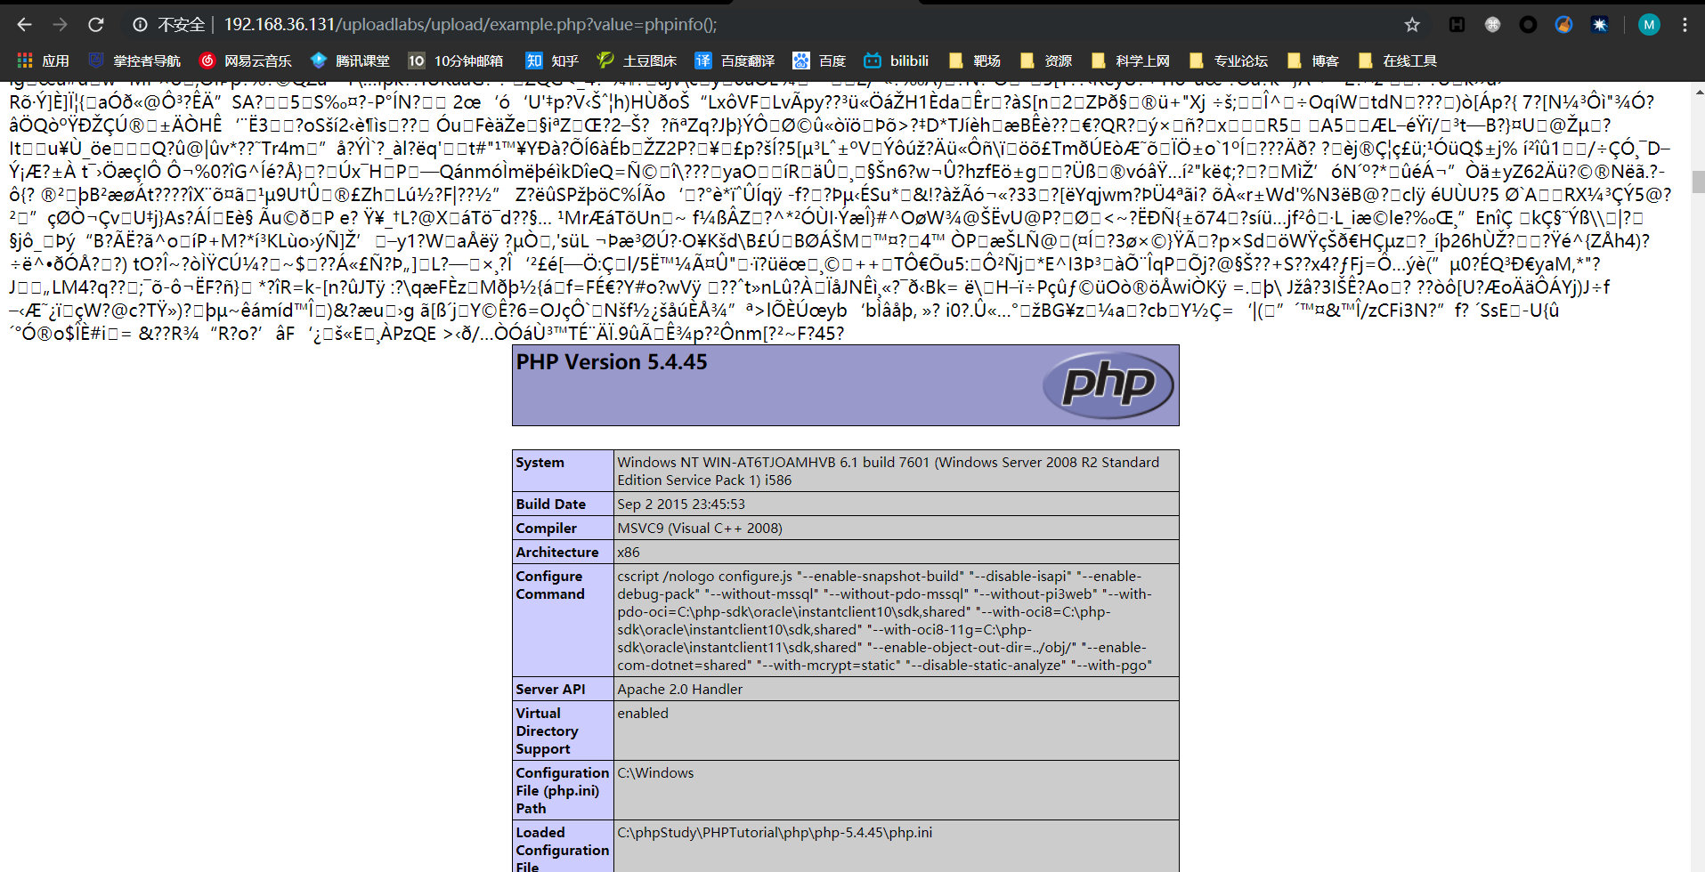Screen dimensions: 1705x872
Task: Open the M profile avatar
Action: (x=1649, y=25)
